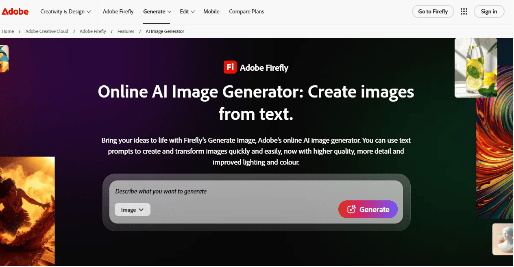The height and width of the screenshot is (267, 514).
Task: Go to Home breadcrumb link
Action: [8, 31]
